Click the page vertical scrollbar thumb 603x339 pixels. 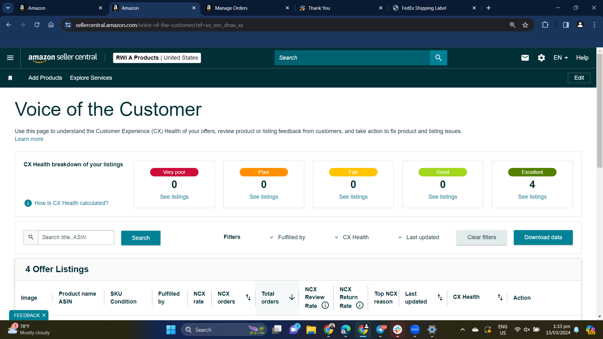coord(600,110)
